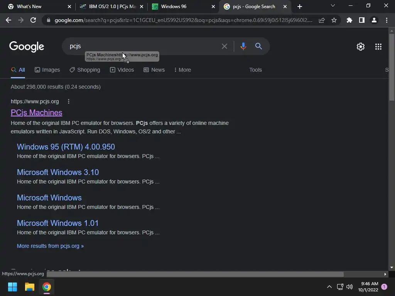The width and height of the screenshot is (395, 296).
Task: Click the Chrome taskbar icon
Action: coord(46,287)
